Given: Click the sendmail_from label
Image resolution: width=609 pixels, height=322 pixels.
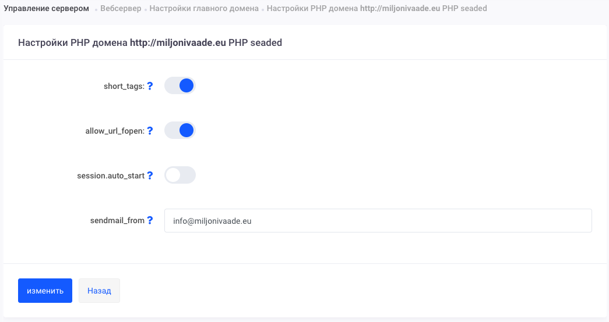Looking at the screenshot, I should 117,220.
